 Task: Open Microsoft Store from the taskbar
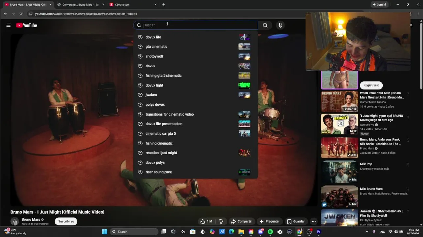click(x=193, y=232)
